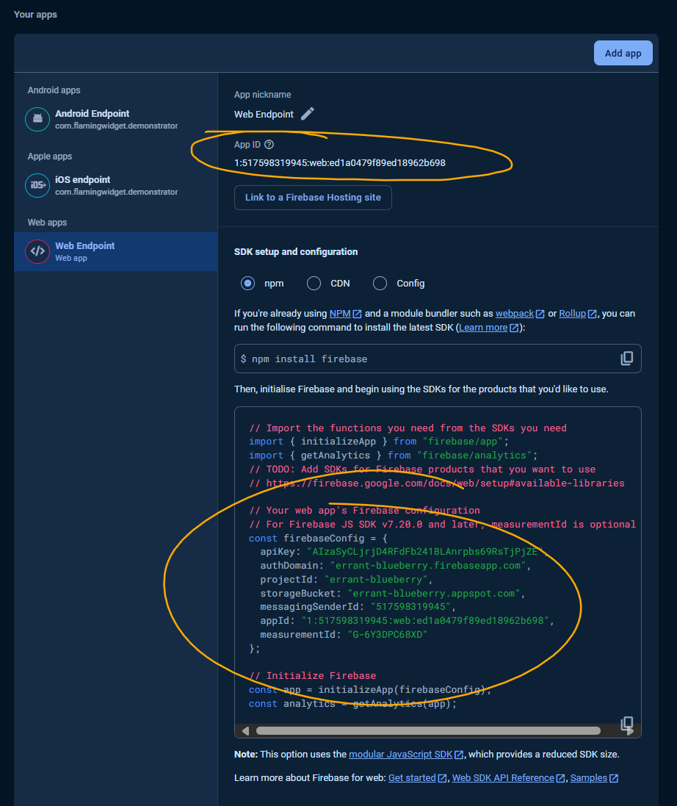Screen dimensions: 677x806
Task: Select the iOS endpoint app
Action: [x=115, y=185]
